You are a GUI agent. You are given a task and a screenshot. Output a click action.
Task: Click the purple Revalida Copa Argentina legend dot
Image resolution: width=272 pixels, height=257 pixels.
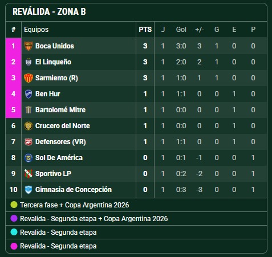click(14, 218)
